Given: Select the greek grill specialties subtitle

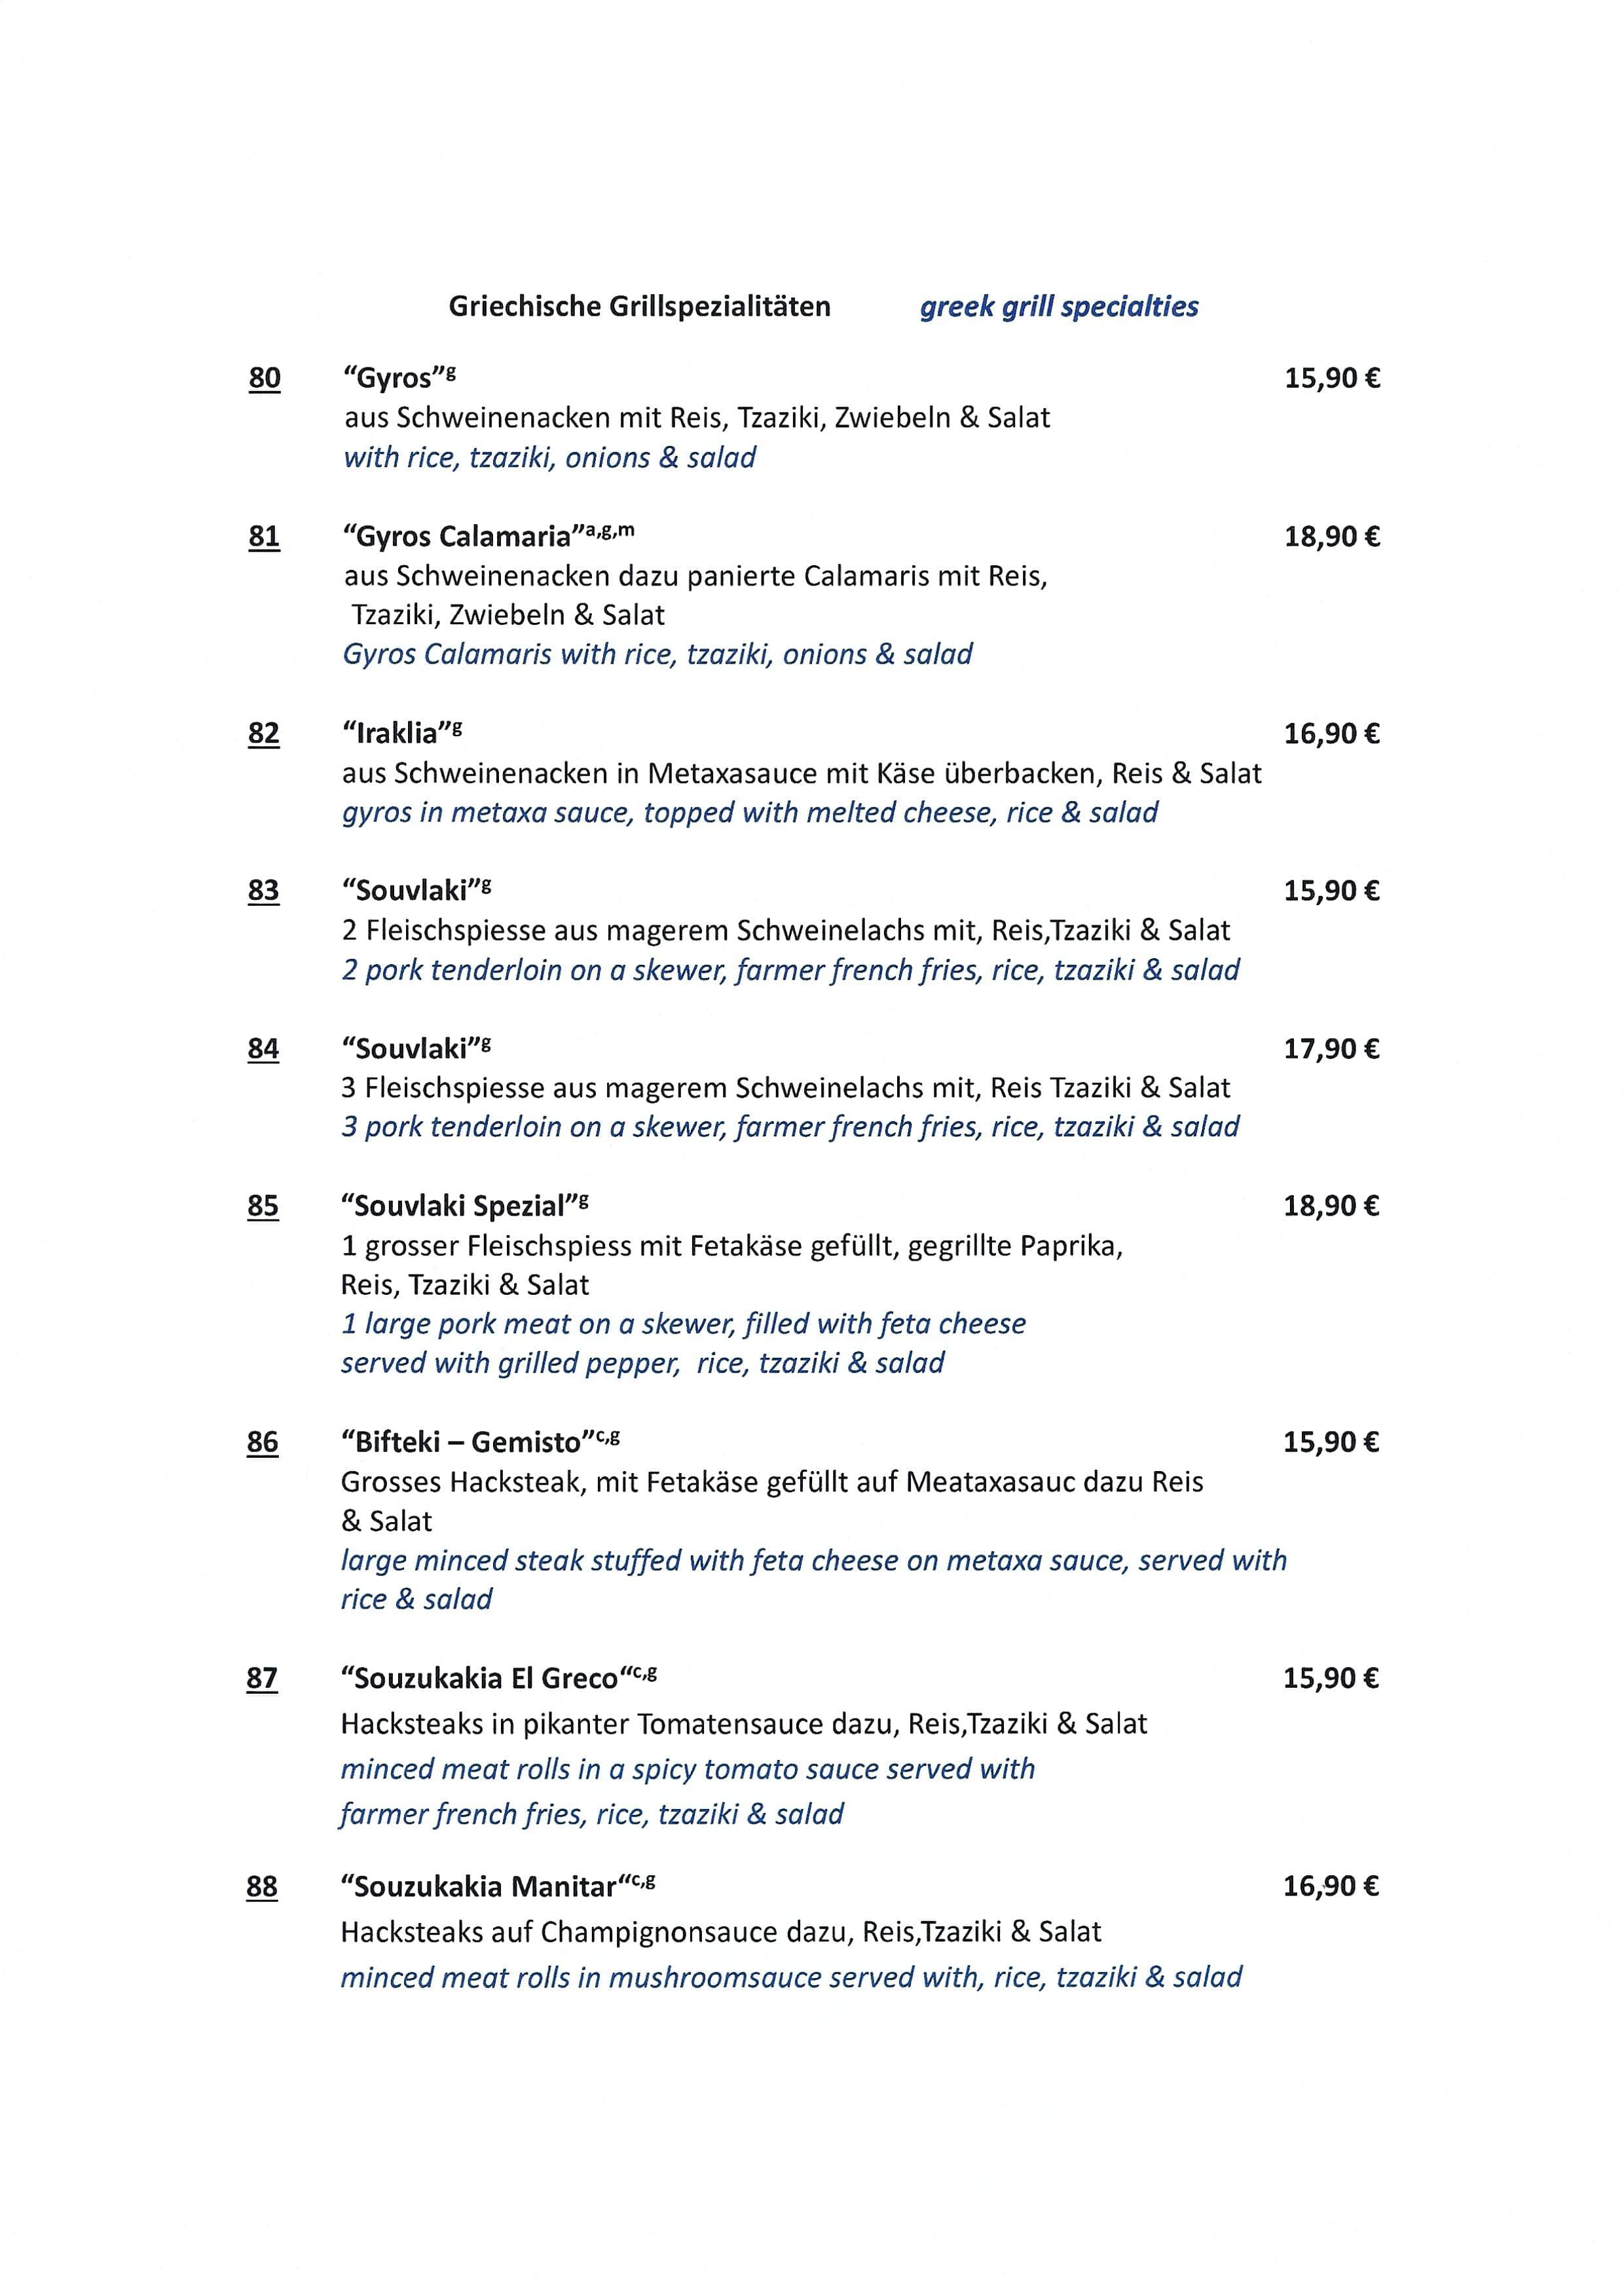Looking at the screenshot, I should coord(1059,307).
